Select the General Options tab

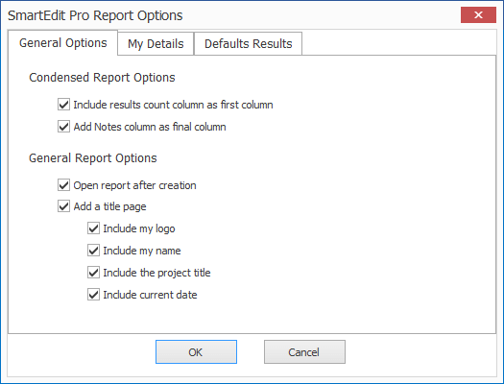[63, 43]
